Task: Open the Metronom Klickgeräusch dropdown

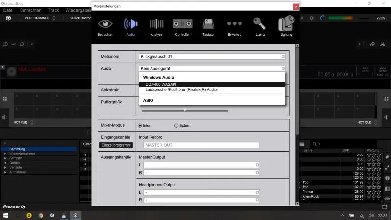Action: pos(212,56)
